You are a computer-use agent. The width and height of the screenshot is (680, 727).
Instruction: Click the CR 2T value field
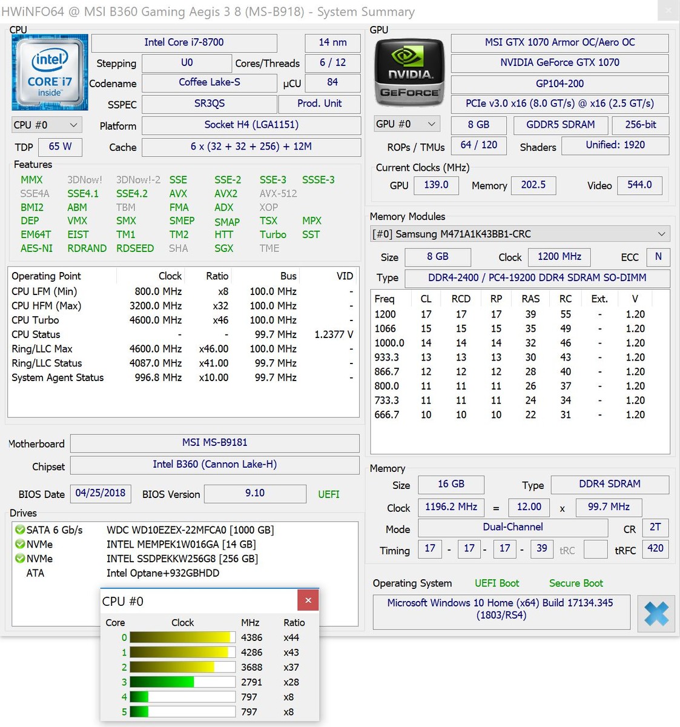(655, 528)
